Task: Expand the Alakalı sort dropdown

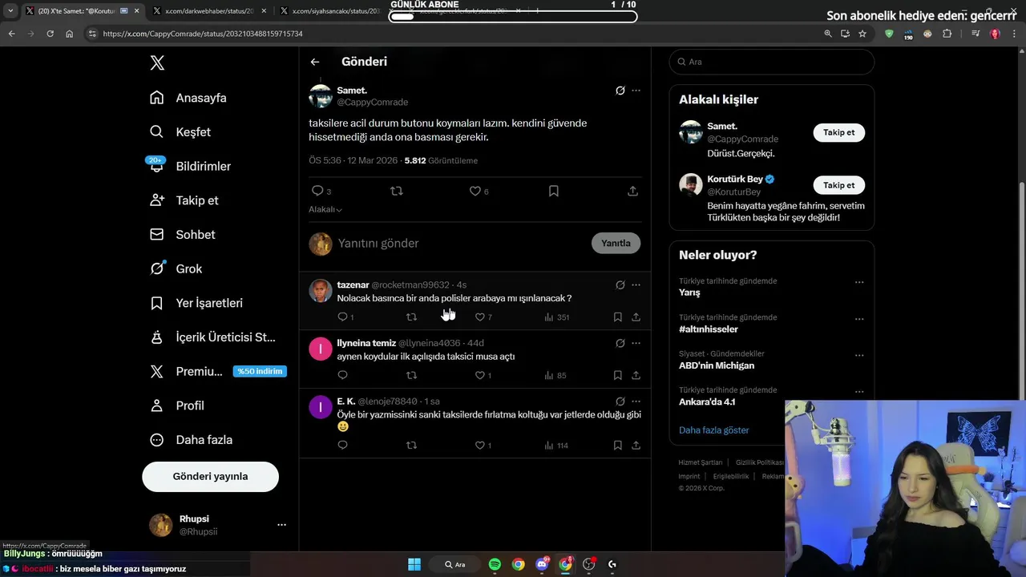Action: tap(325, 209)
